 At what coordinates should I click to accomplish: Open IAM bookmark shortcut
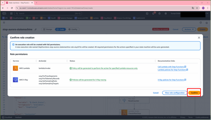(x=35, y=18)
